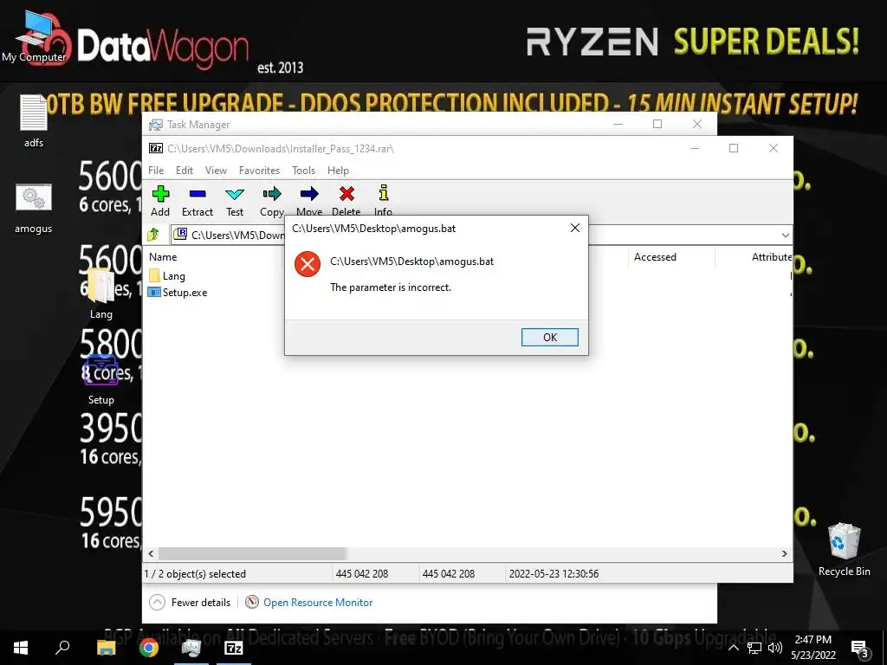Open My Computer desktop icon
Screen dimensions: 887x665
[x=34, y=36]
